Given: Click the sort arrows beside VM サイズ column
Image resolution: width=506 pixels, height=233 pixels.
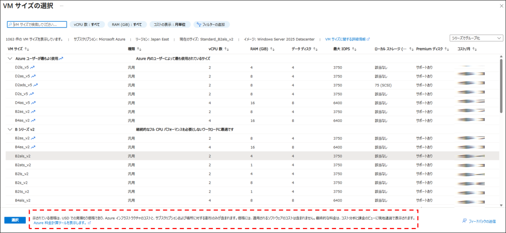Looking at the screenshot, I should 27,49.
